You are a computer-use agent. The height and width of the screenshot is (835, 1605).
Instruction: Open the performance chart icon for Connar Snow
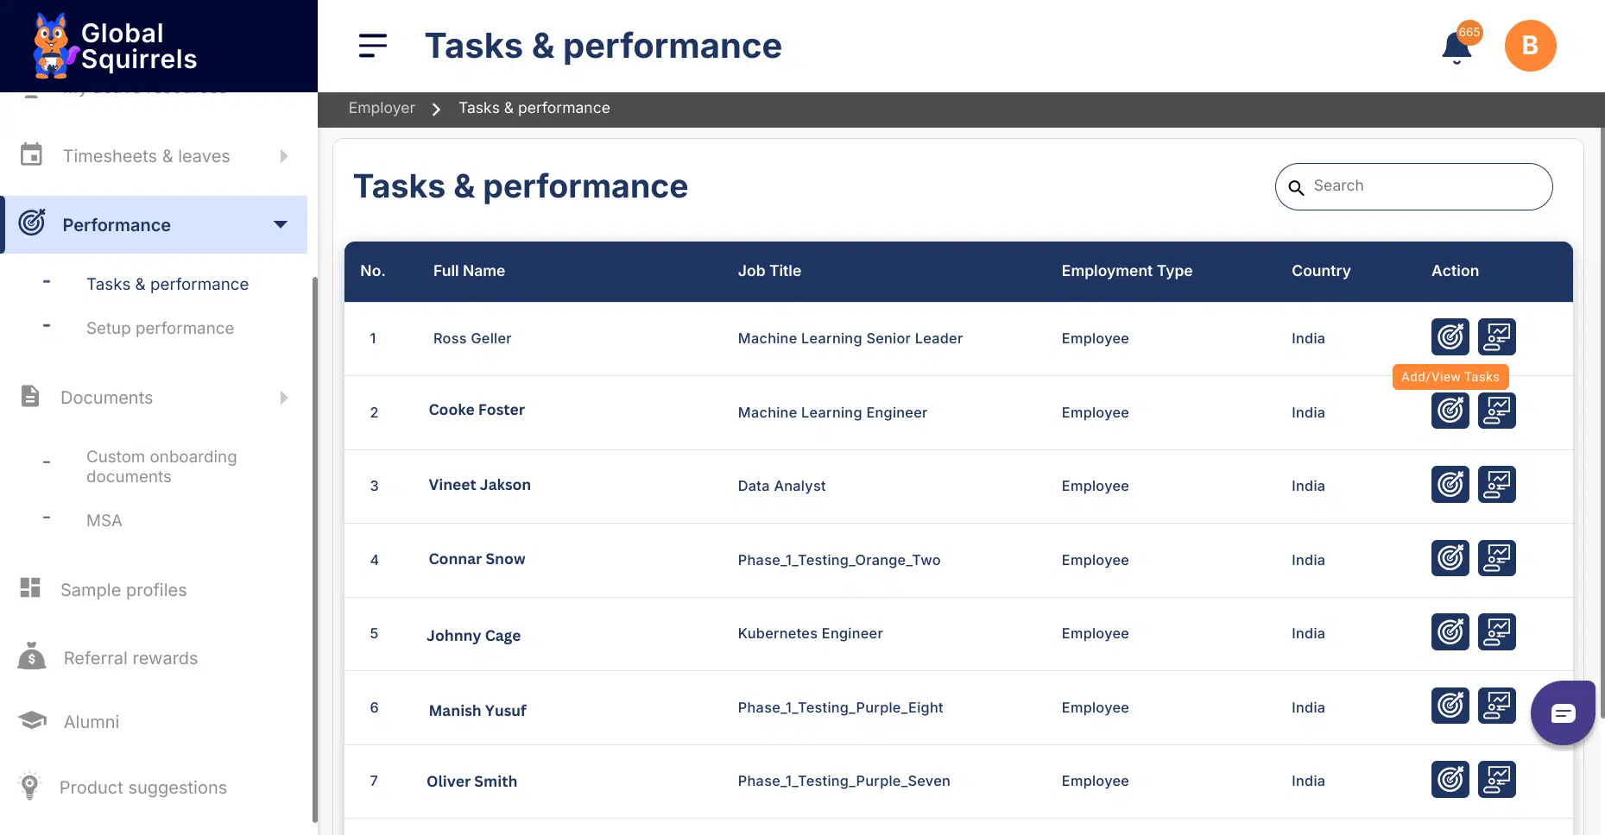[x=1496, y=559]
